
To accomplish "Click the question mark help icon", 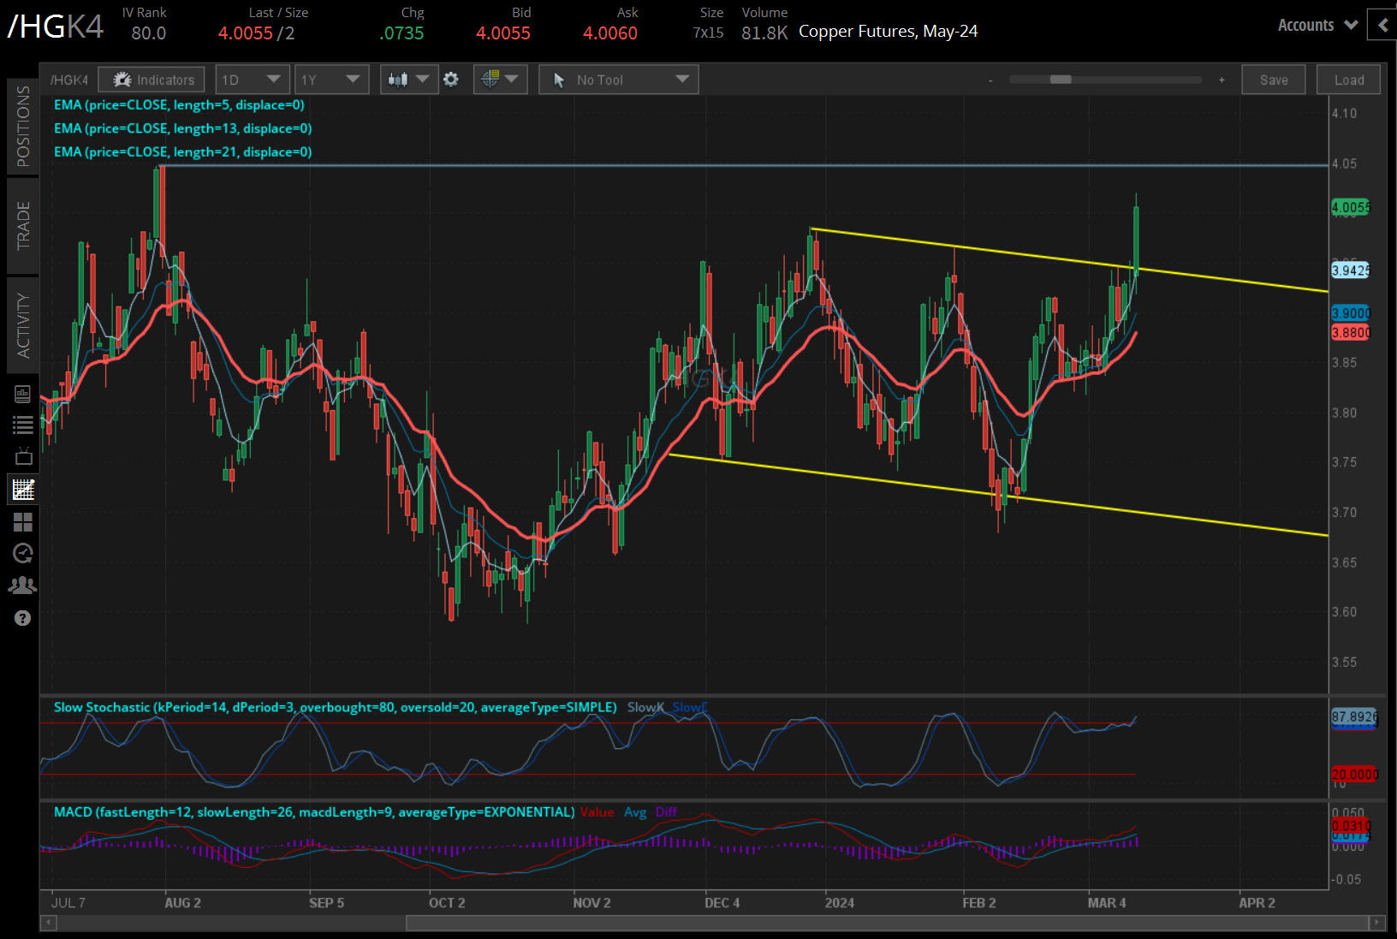I will click(x=23, y=618).
